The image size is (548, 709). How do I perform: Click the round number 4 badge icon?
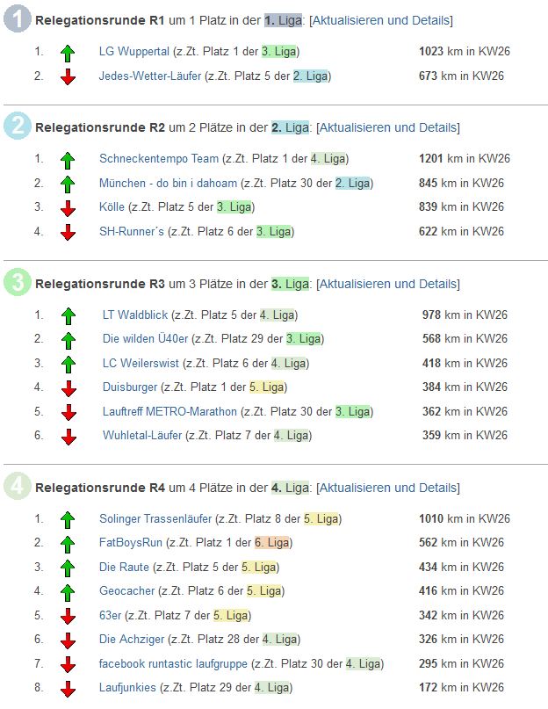(18, 487)
